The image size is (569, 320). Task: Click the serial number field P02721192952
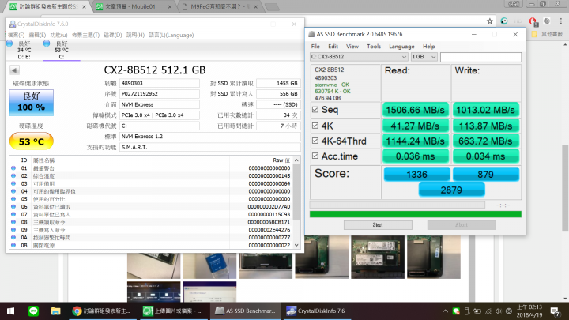[x=160, y=93]
